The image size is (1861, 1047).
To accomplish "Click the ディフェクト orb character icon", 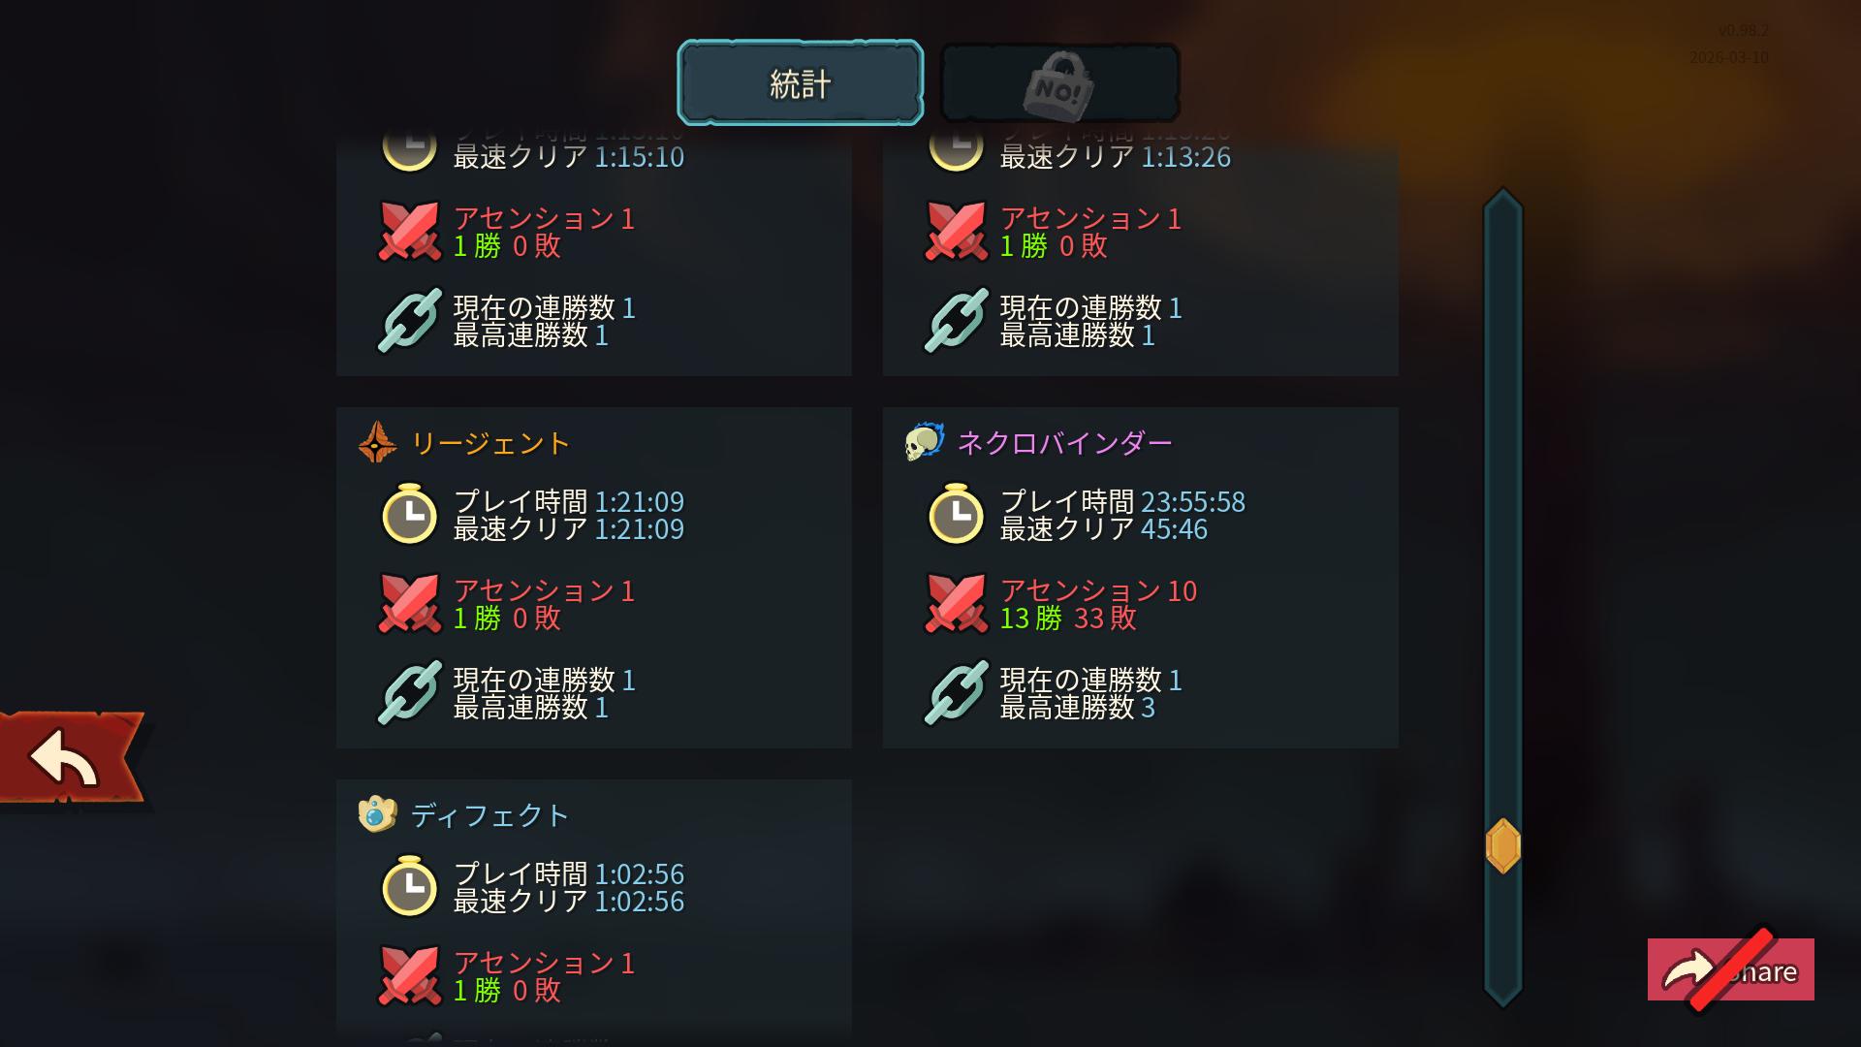I will point(377,814).
